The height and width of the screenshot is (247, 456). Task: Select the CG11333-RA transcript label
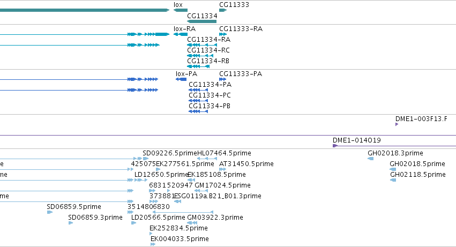point(241,29)
